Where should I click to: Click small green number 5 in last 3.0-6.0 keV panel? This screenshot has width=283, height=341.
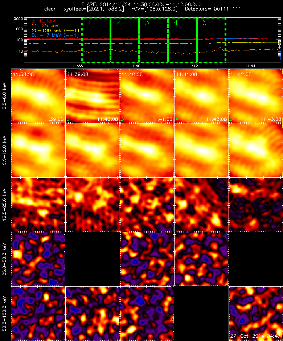click(x=231, y=119)
